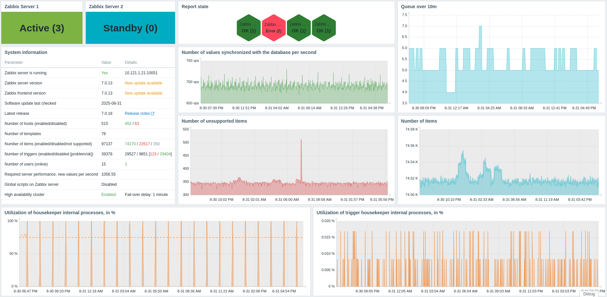
Task: Select the OK (1) hexagon left of Error
Action: tap(249, 28)
